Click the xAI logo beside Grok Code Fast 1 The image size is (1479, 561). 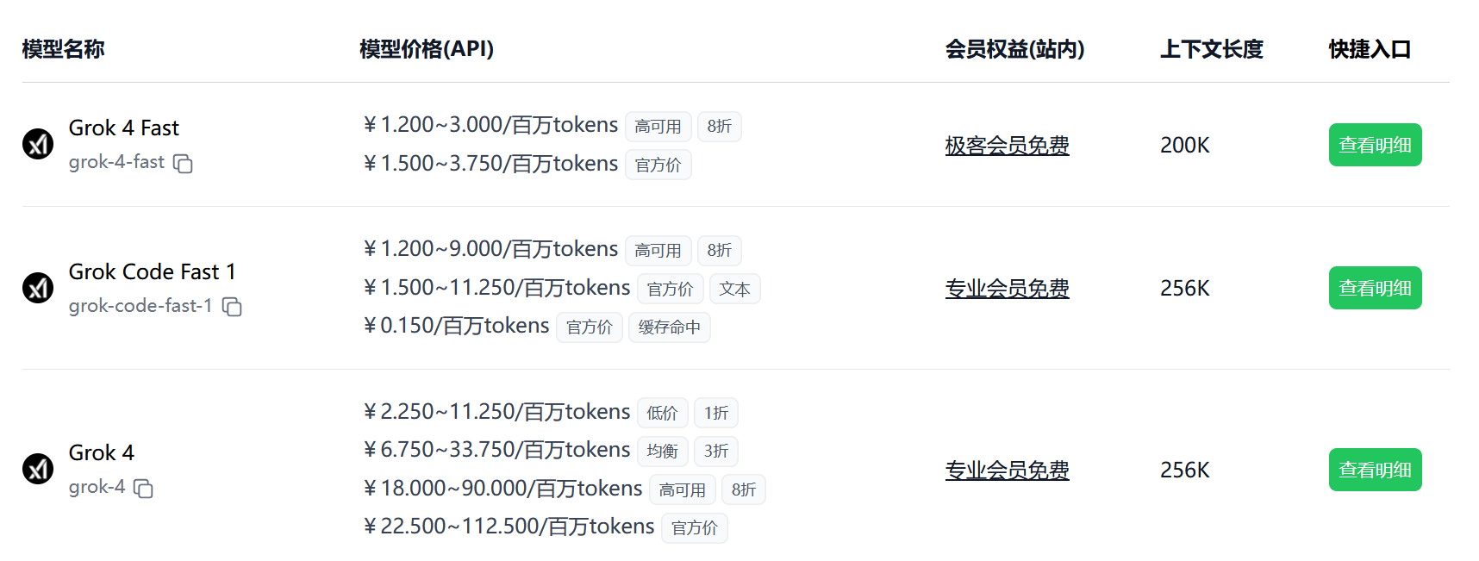[x=38, y=288]
